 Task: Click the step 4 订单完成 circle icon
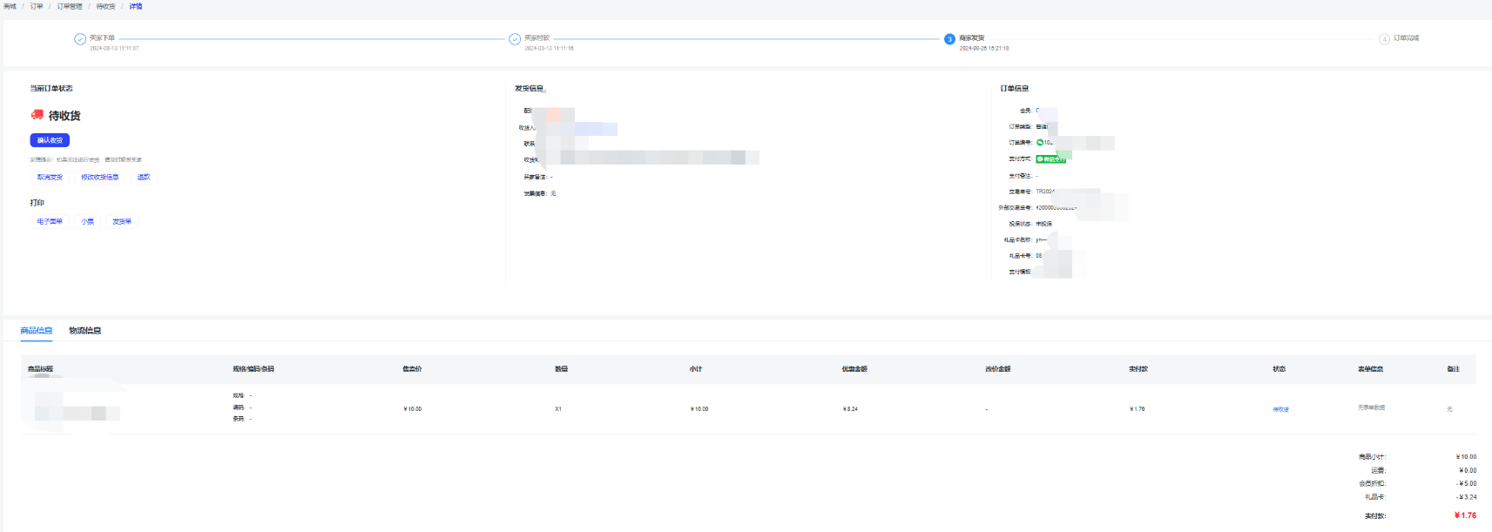[1384, 39]
